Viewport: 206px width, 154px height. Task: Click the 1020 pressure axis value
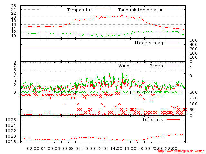(11, 136)
